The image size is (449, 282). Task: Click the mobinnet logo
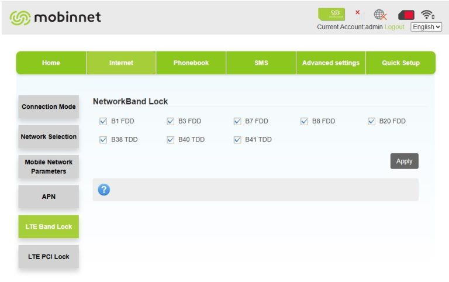click(55, 18)
